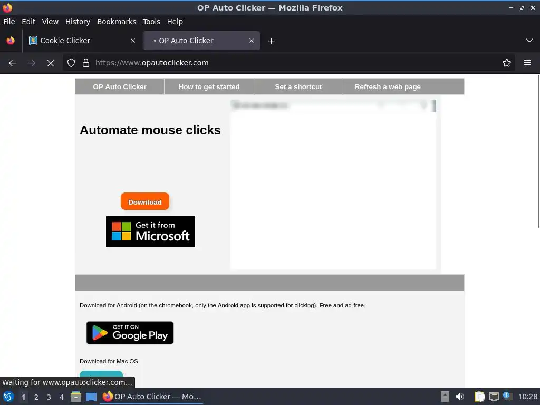Switch to workspace 4

coord(62,397)
